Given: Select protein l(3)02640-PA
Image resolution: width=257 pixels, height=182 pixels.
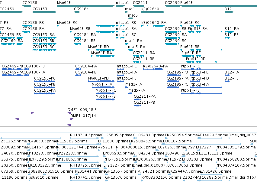Looking at the screenshot, I should tap(153, 69).
